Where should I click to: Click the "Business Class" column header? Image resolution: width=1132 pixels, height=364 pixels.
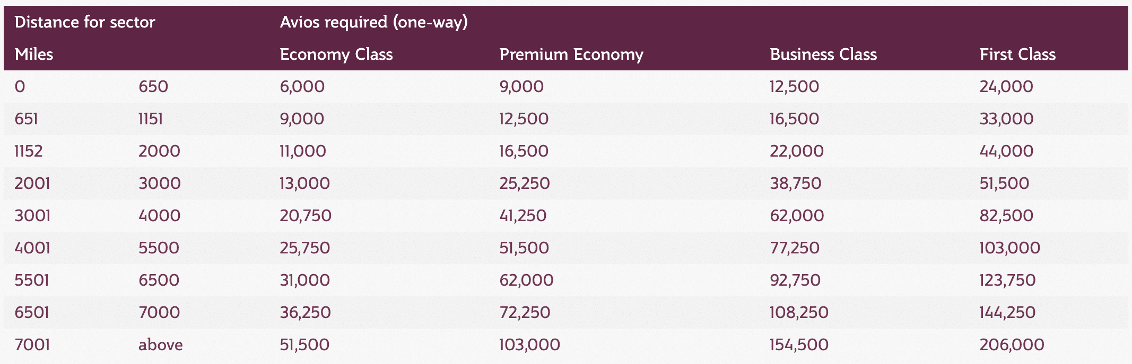[x=823, y=54]
